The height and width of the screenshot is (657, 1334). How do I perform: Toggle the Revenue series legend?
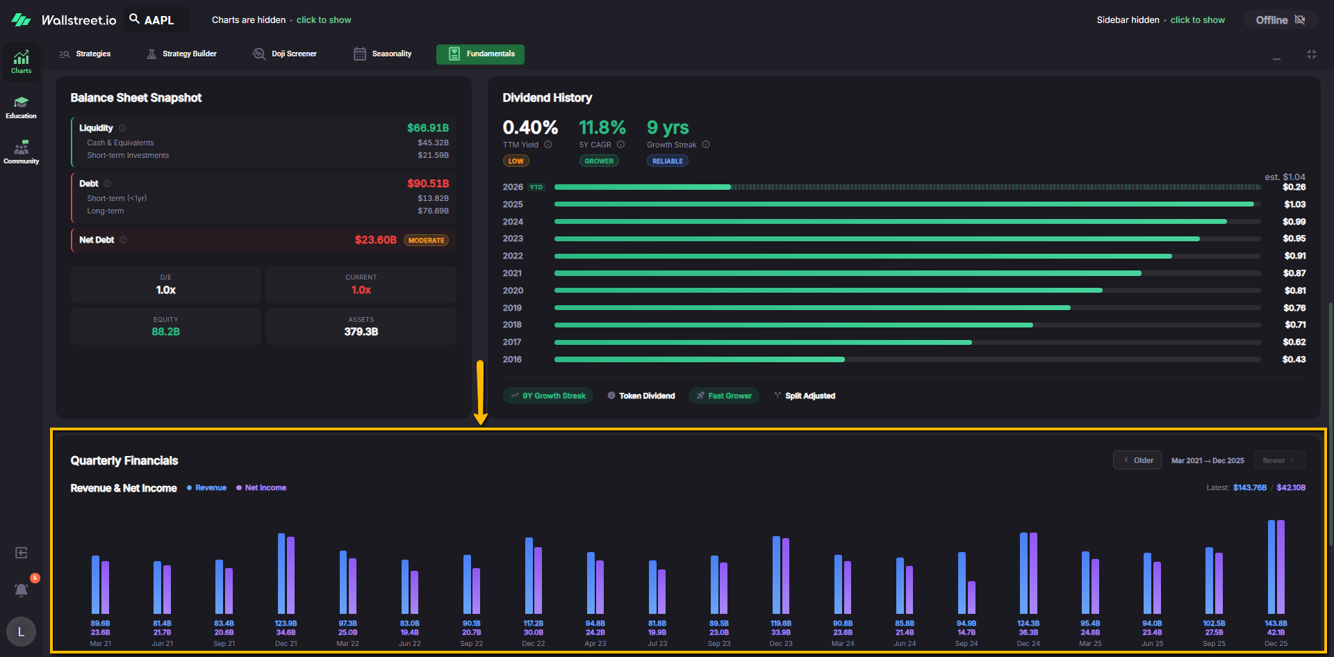coord(206,488)
